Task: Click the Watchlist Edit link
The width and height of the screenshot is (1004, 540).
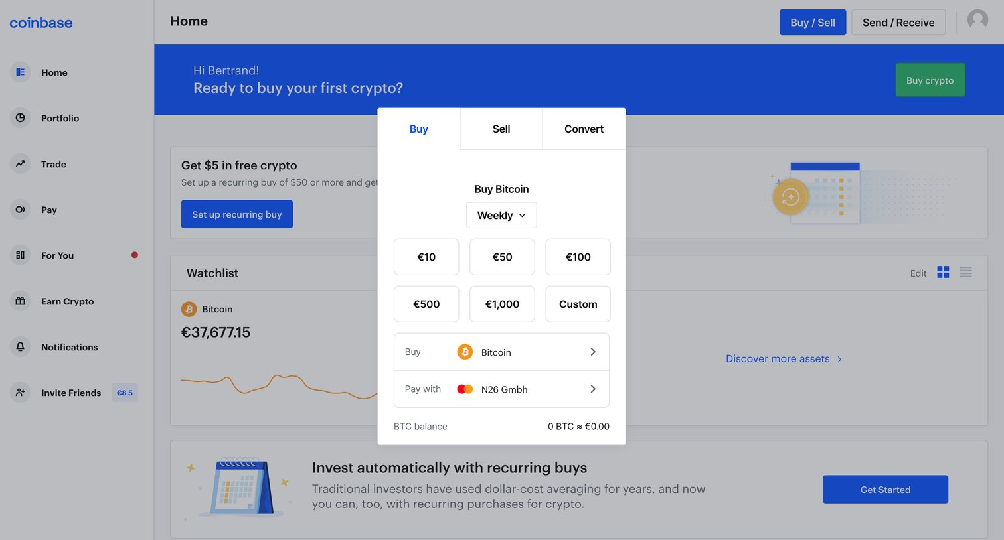Action: tap(918, 273)
